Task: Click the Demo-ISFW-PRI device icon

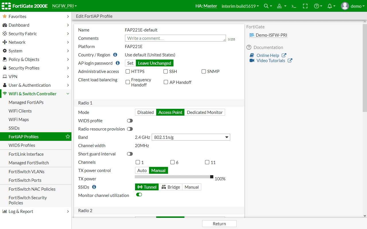Action: (252, 35)
